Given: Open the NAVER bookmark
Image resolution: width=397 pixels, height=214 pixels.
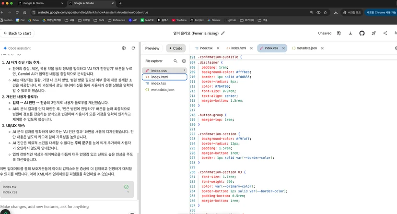Looking at the screenshot, I should (x=147, y=20).
